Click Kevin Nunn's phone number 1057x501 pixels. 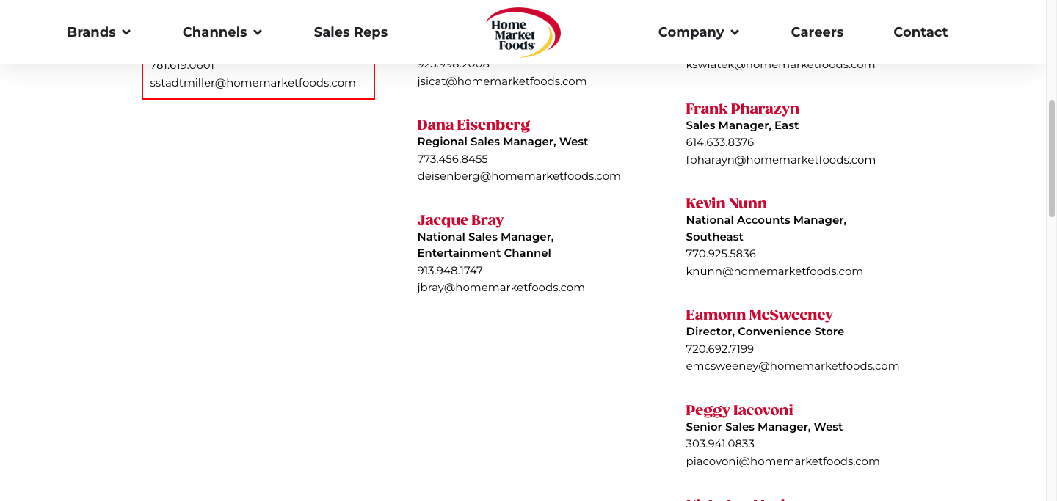click(720, 254)
